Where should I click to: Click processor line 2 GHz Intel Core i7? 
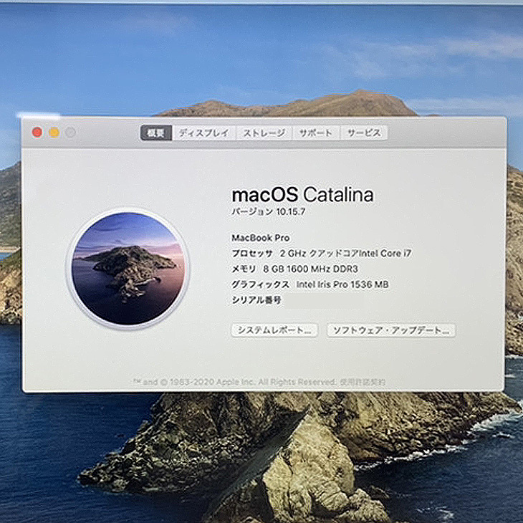(x=345, y=254)
